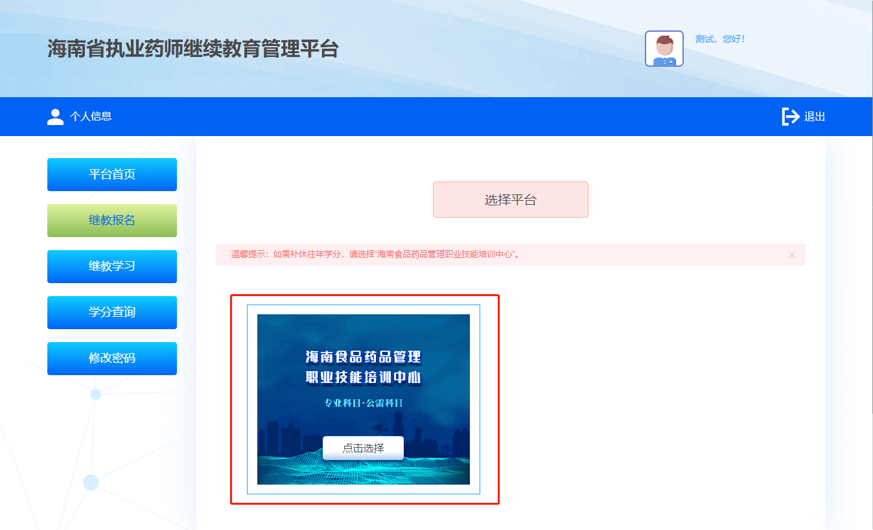The height and width of the screenshot is (530, 873).
Task: Click the 测试，您好！ greeting text
Action: [x=720, y=39]
